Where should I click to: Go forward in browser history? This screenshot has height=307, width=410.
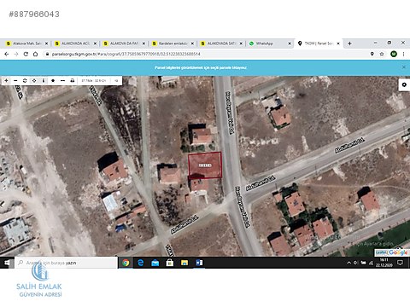(x=16, y=54)
